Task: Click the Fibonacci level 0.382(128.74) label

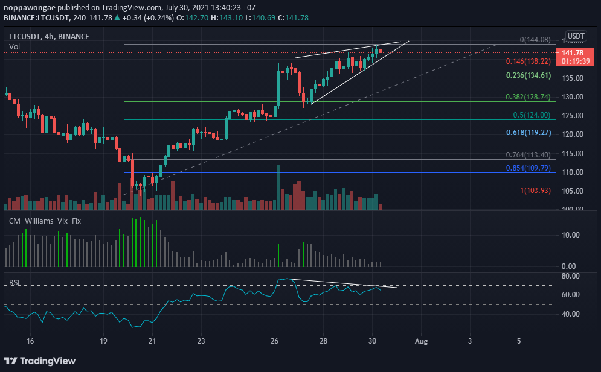Action: [528, 97]
